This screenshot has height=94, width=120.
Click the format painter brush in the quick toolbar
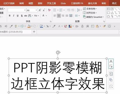[x=104, y=26]
